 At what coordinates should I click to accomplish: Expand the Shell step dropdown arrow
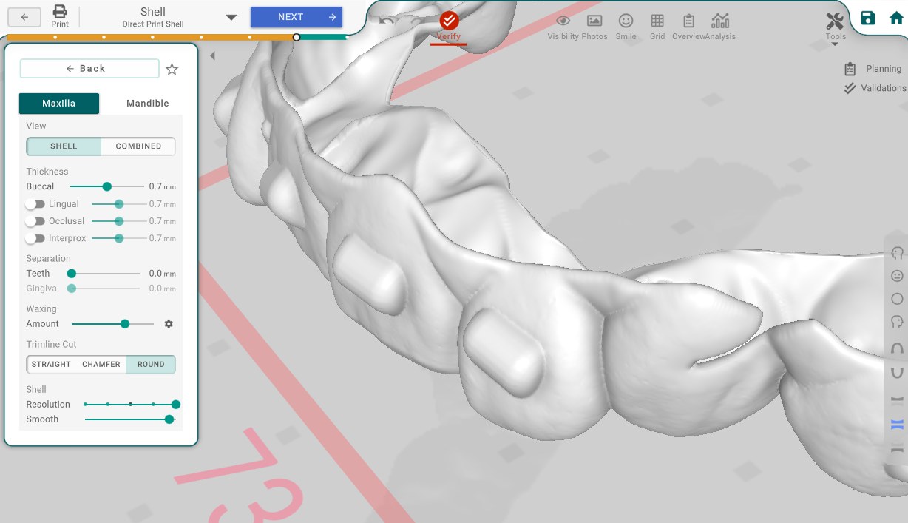pyautogui.click(x=231, y=18)
